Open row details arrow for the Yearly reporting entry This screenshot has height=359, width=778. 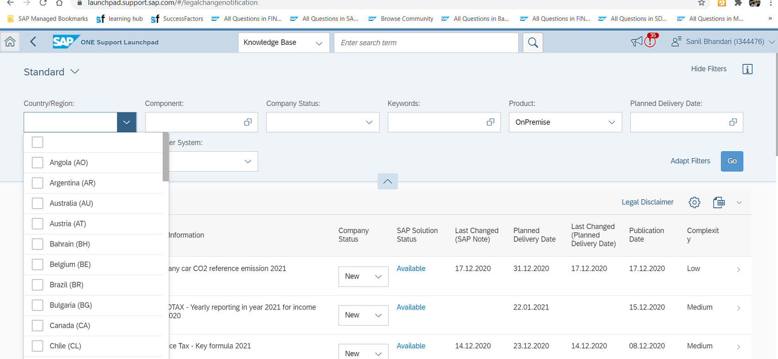point(739,308)
